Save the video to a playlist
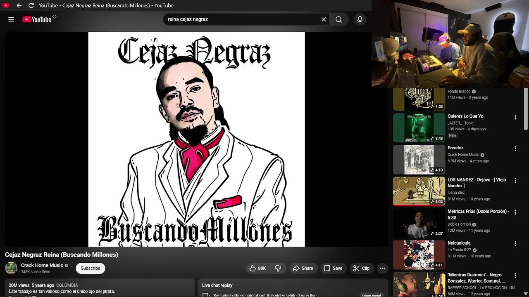Image resolution: width=529 pixels, height=297 pixels. [x=333, y=268]
